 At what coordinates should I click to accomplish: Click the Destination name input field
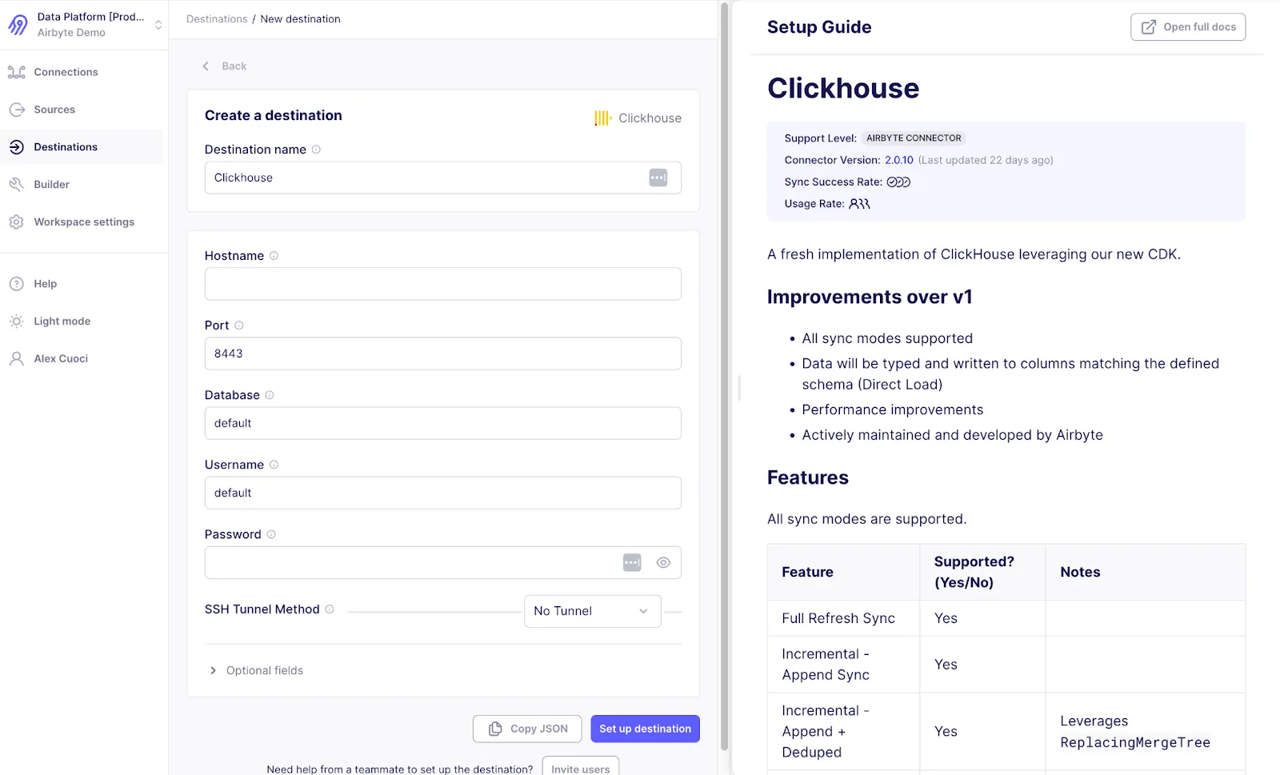(442, 178)
